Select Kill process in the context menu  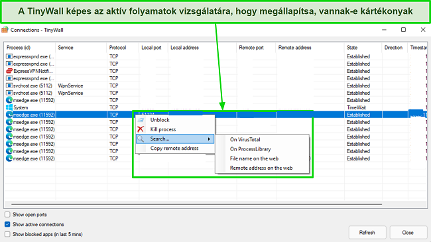175,129
